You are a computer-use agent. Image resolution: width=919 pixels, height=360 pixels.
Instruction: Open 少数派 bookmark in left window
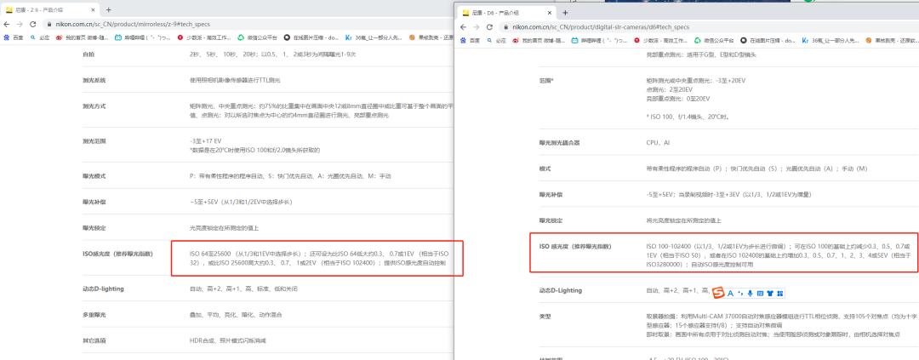tap(203, 37)
